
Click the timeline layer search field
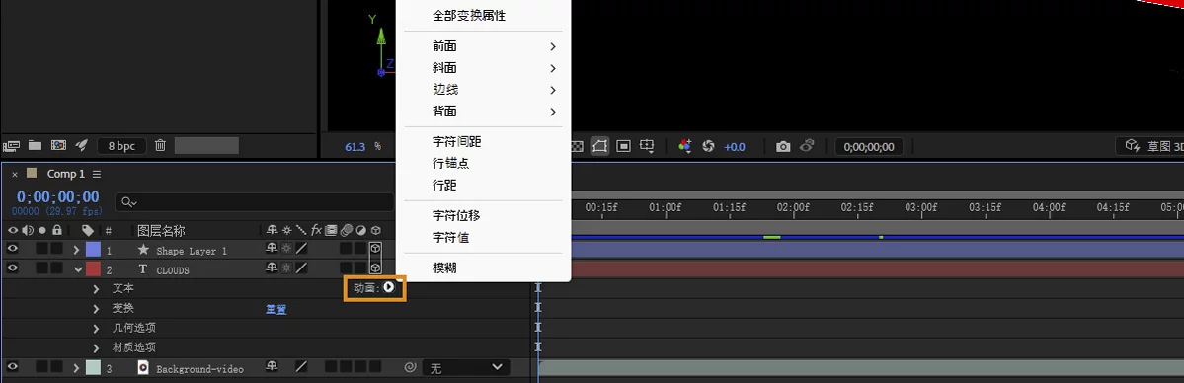tap(255, 202)
